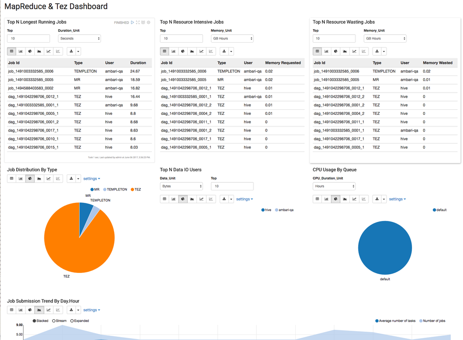Run the Top N Longest Running Jobs paragraph
The image size is (463, 340).
point(132,22)
